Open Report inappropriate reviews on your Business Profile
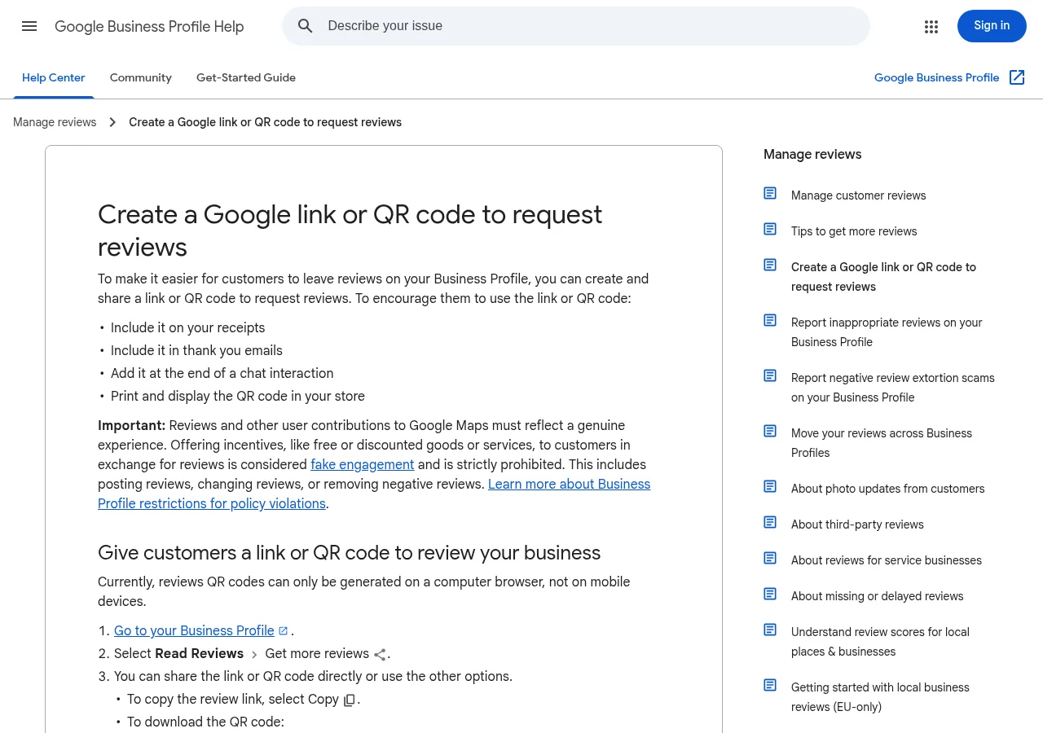Screen dimensions: 1043x733 887,332
